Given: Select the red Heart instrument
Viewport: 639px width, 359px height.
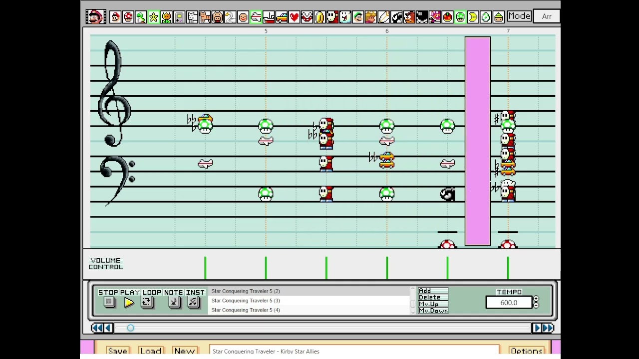Looking at the screenshot, I should point(294,17).
